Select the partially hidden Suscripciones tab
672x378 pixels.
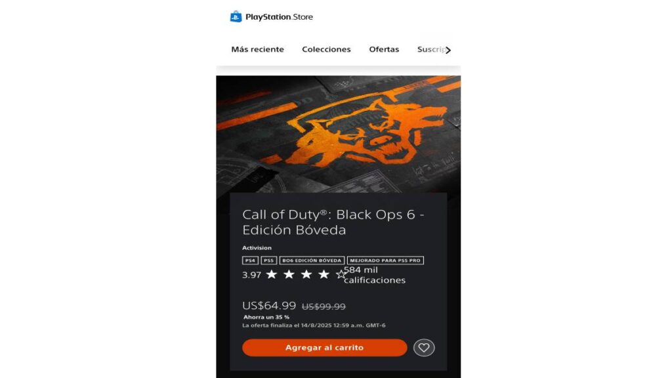[x=430, y=49]
